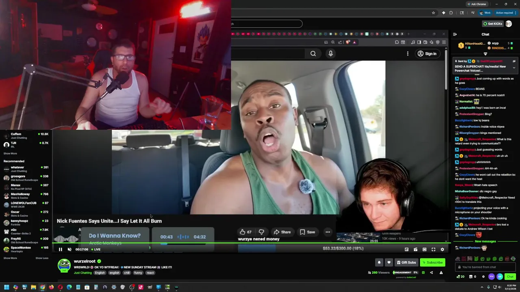Viewport: 520px width, 292px height.
Task: Turn on wurzelroot notifications with the bell
Action: click(x=379, y=262)
